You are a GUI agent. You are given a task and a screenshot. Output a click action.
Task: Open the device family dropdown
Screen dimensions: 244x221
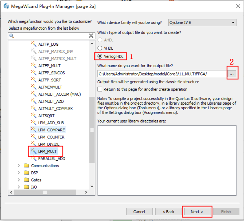[233, 23]
